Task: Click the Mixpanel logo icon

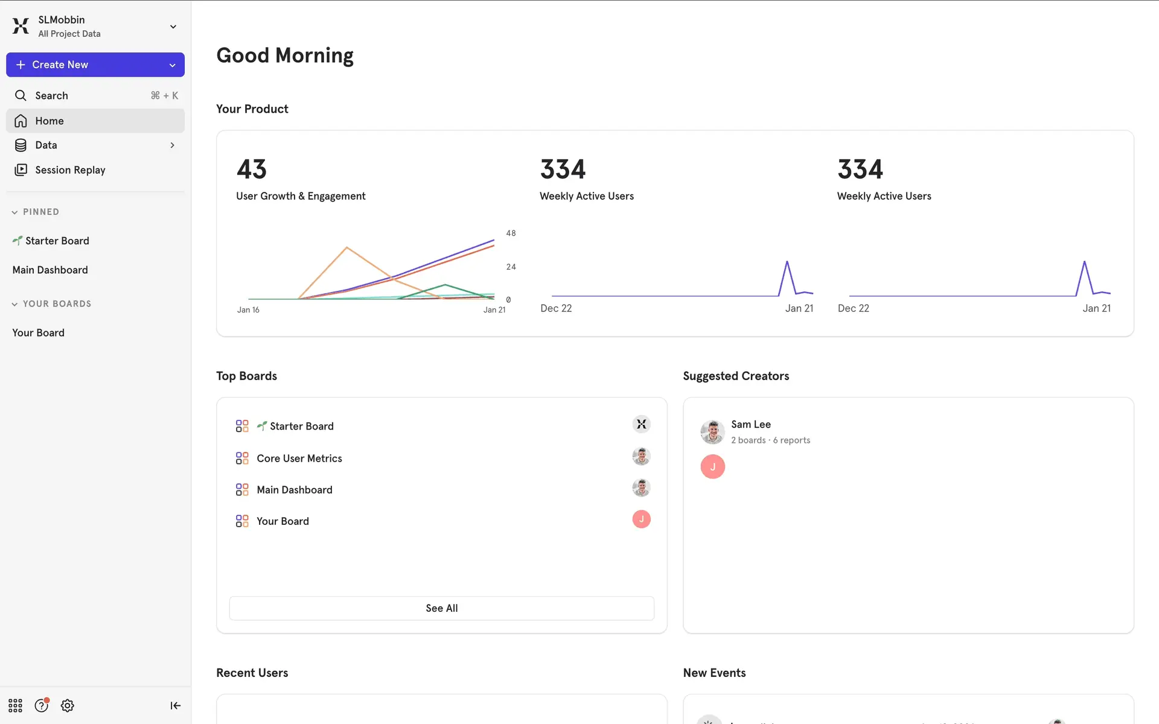Action: click(x=21, y=26)
